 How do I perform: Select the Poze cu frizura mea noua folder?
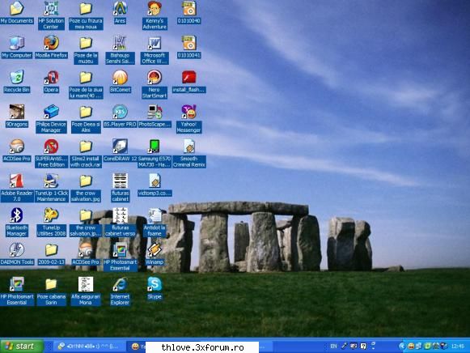click(86, 15)
